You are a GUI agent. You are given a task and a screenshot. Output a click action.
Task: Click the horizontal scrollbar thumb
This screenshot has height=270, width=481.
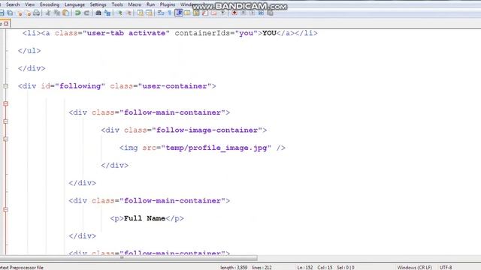(129, 258)
